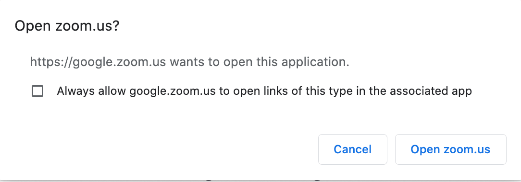The width and height of the screenshot is (521, 182).
Task: Click the Open zoom.us button
Action: tap(450, 149)
